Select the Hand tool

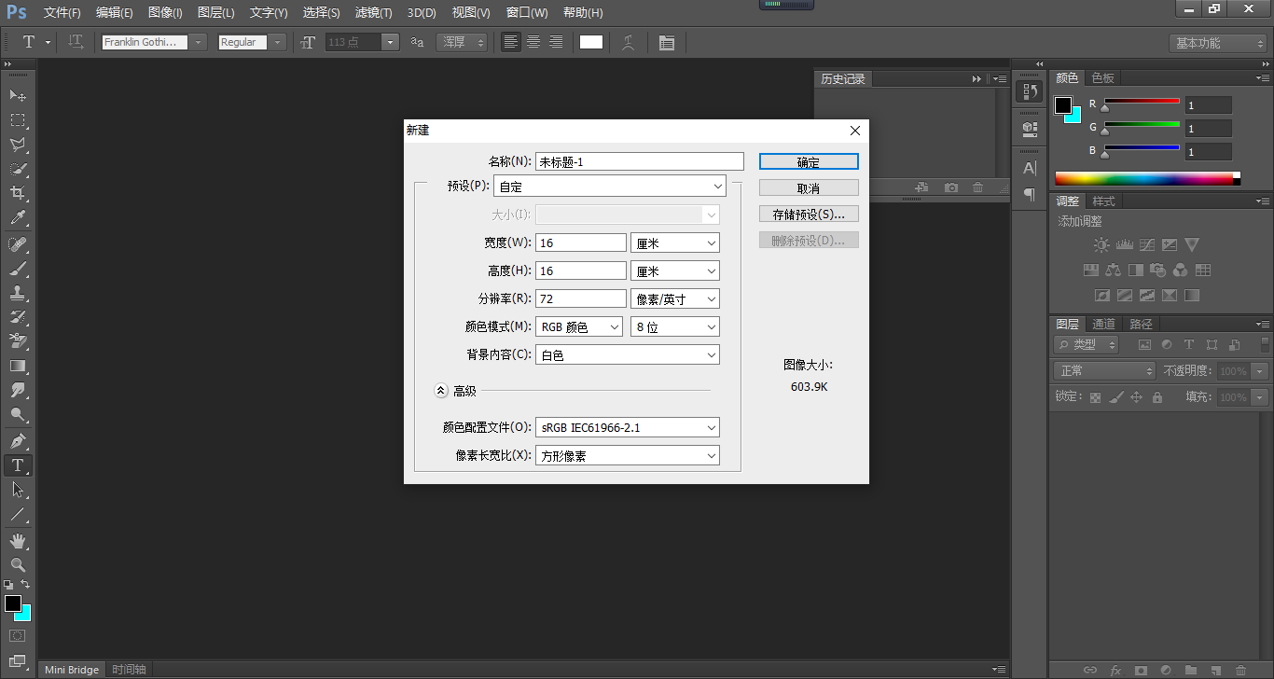(17, 540)
